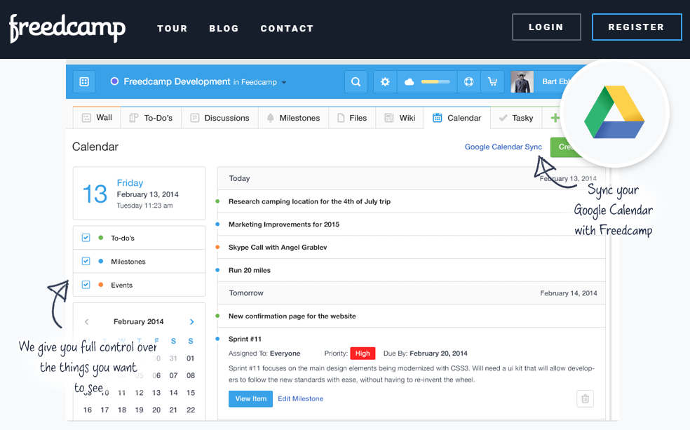Click the storage usage bar
The width and height of the screenshot is (690, 430).
pos(435,82)
